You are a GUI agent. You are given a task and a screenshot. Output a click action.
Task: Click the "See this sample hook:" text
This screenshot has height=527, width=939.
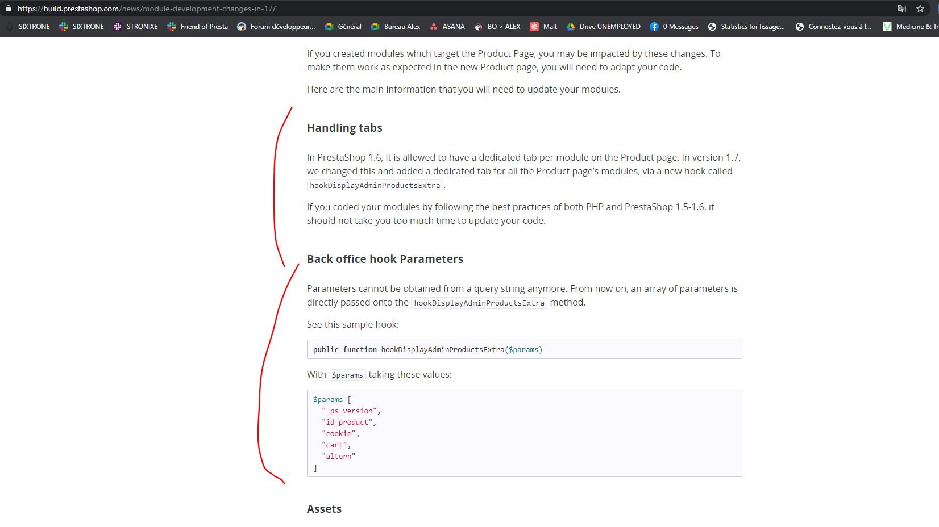click(x=353, y=324)
